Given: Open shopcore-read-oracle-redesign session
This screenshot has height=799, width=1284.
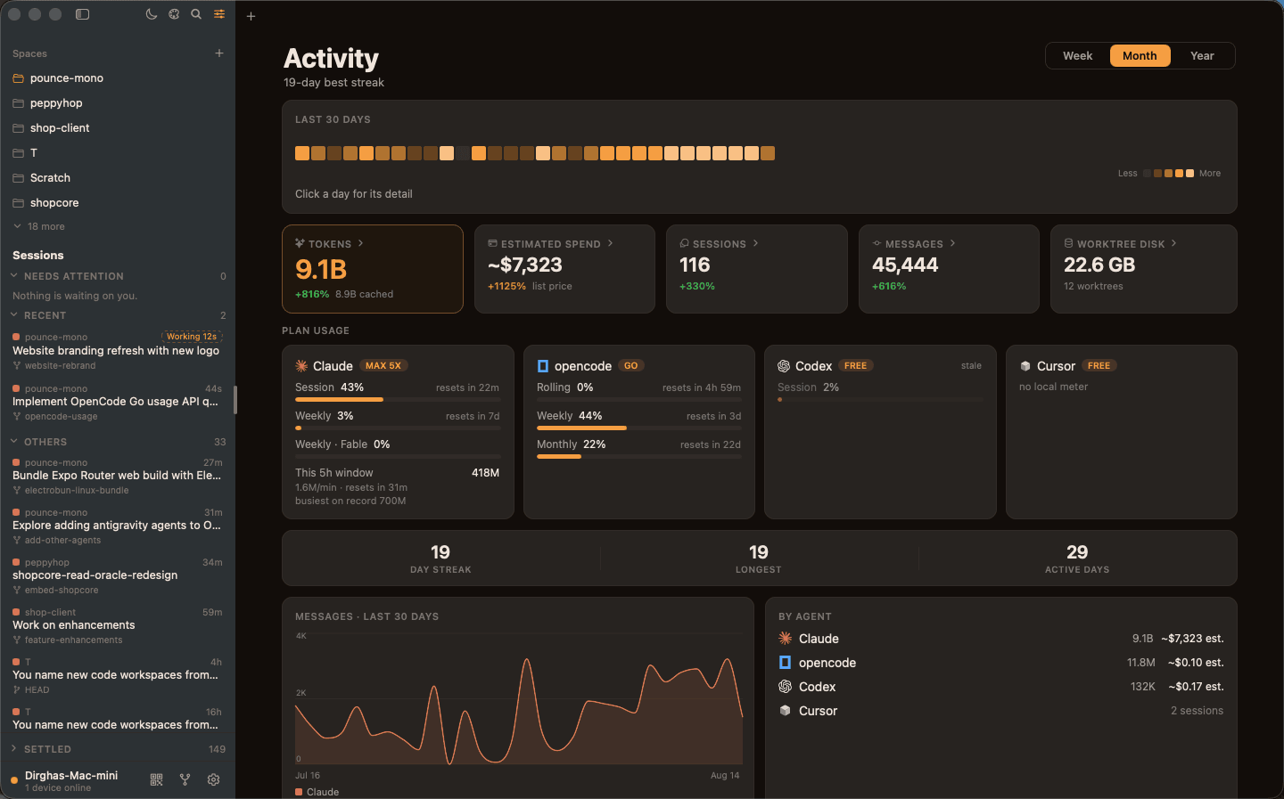Looking at the screenshot, I should coord(118,575).
